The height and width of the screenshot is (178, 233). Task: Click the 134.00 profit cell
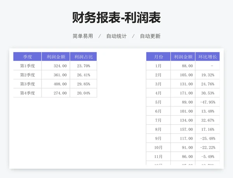pyautogui.click(x=183, y=120)
